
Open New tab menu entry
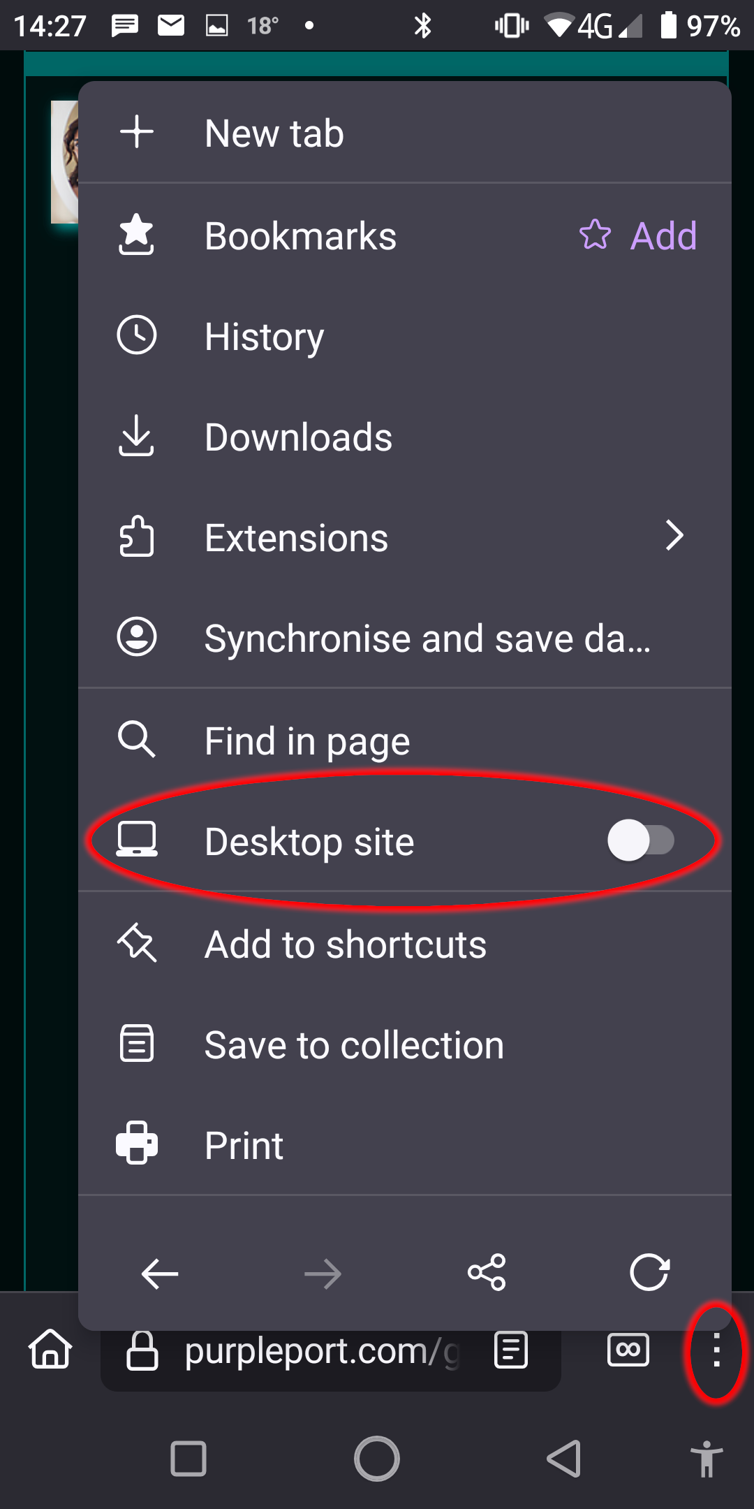pyautogui.click(x=405, y=133)
